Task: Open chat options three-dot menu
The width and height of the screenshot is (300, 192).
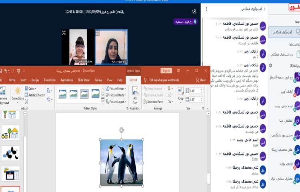Action: pyautogui.click(x=206, y=9)
